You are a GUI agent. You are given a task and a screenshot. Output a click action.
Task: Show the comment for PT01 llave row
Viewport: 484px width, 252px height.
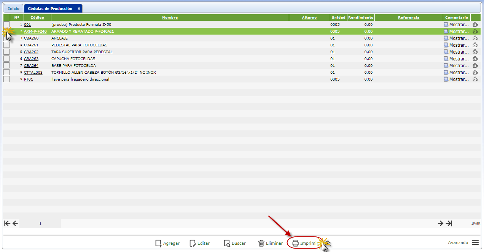point(457,79)
